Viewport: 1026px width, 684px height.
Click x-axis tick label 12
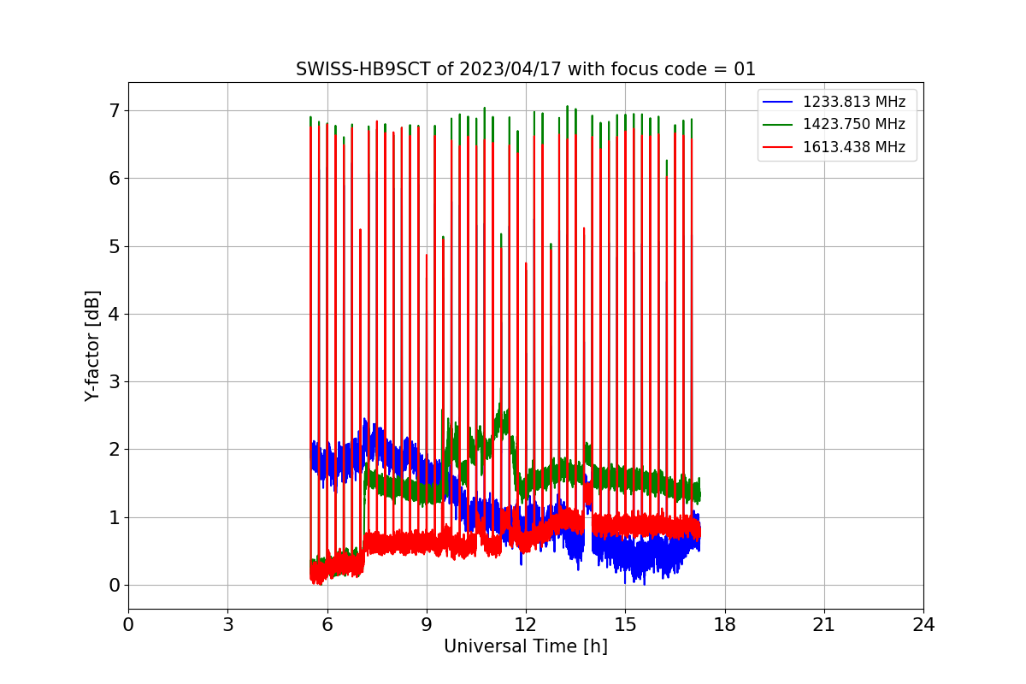[526, 625]
